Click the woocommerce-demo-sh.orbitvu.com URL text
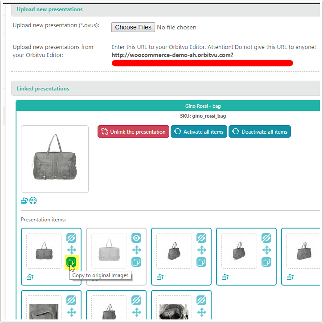Image resolution: width=323 pixels, height=323 pixels. click(172, 55)
